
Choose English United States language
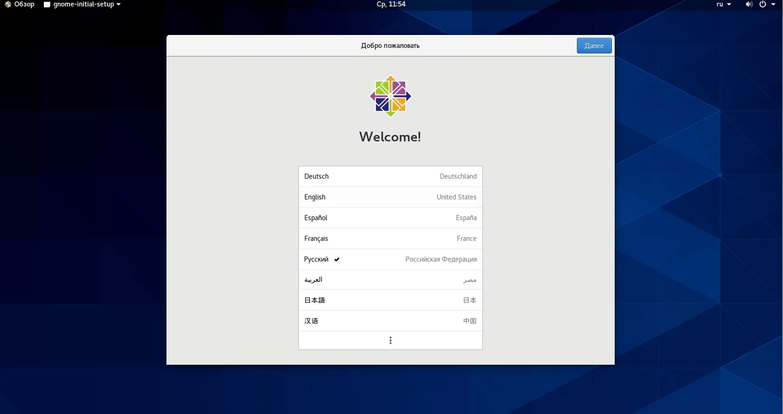point(390,197)
